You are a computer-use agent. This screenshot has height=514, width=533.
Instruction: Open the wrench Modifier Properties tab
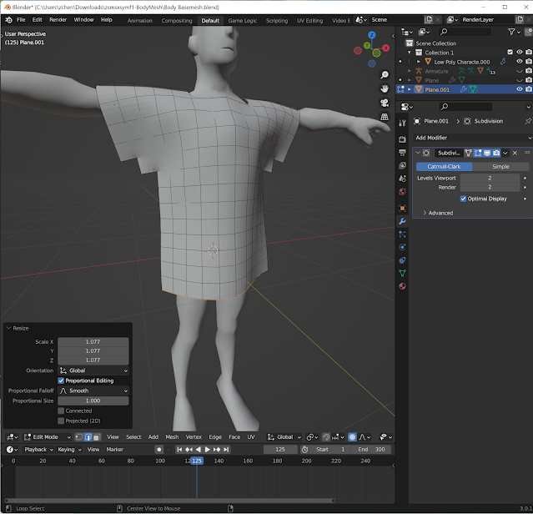click(402, 220)
